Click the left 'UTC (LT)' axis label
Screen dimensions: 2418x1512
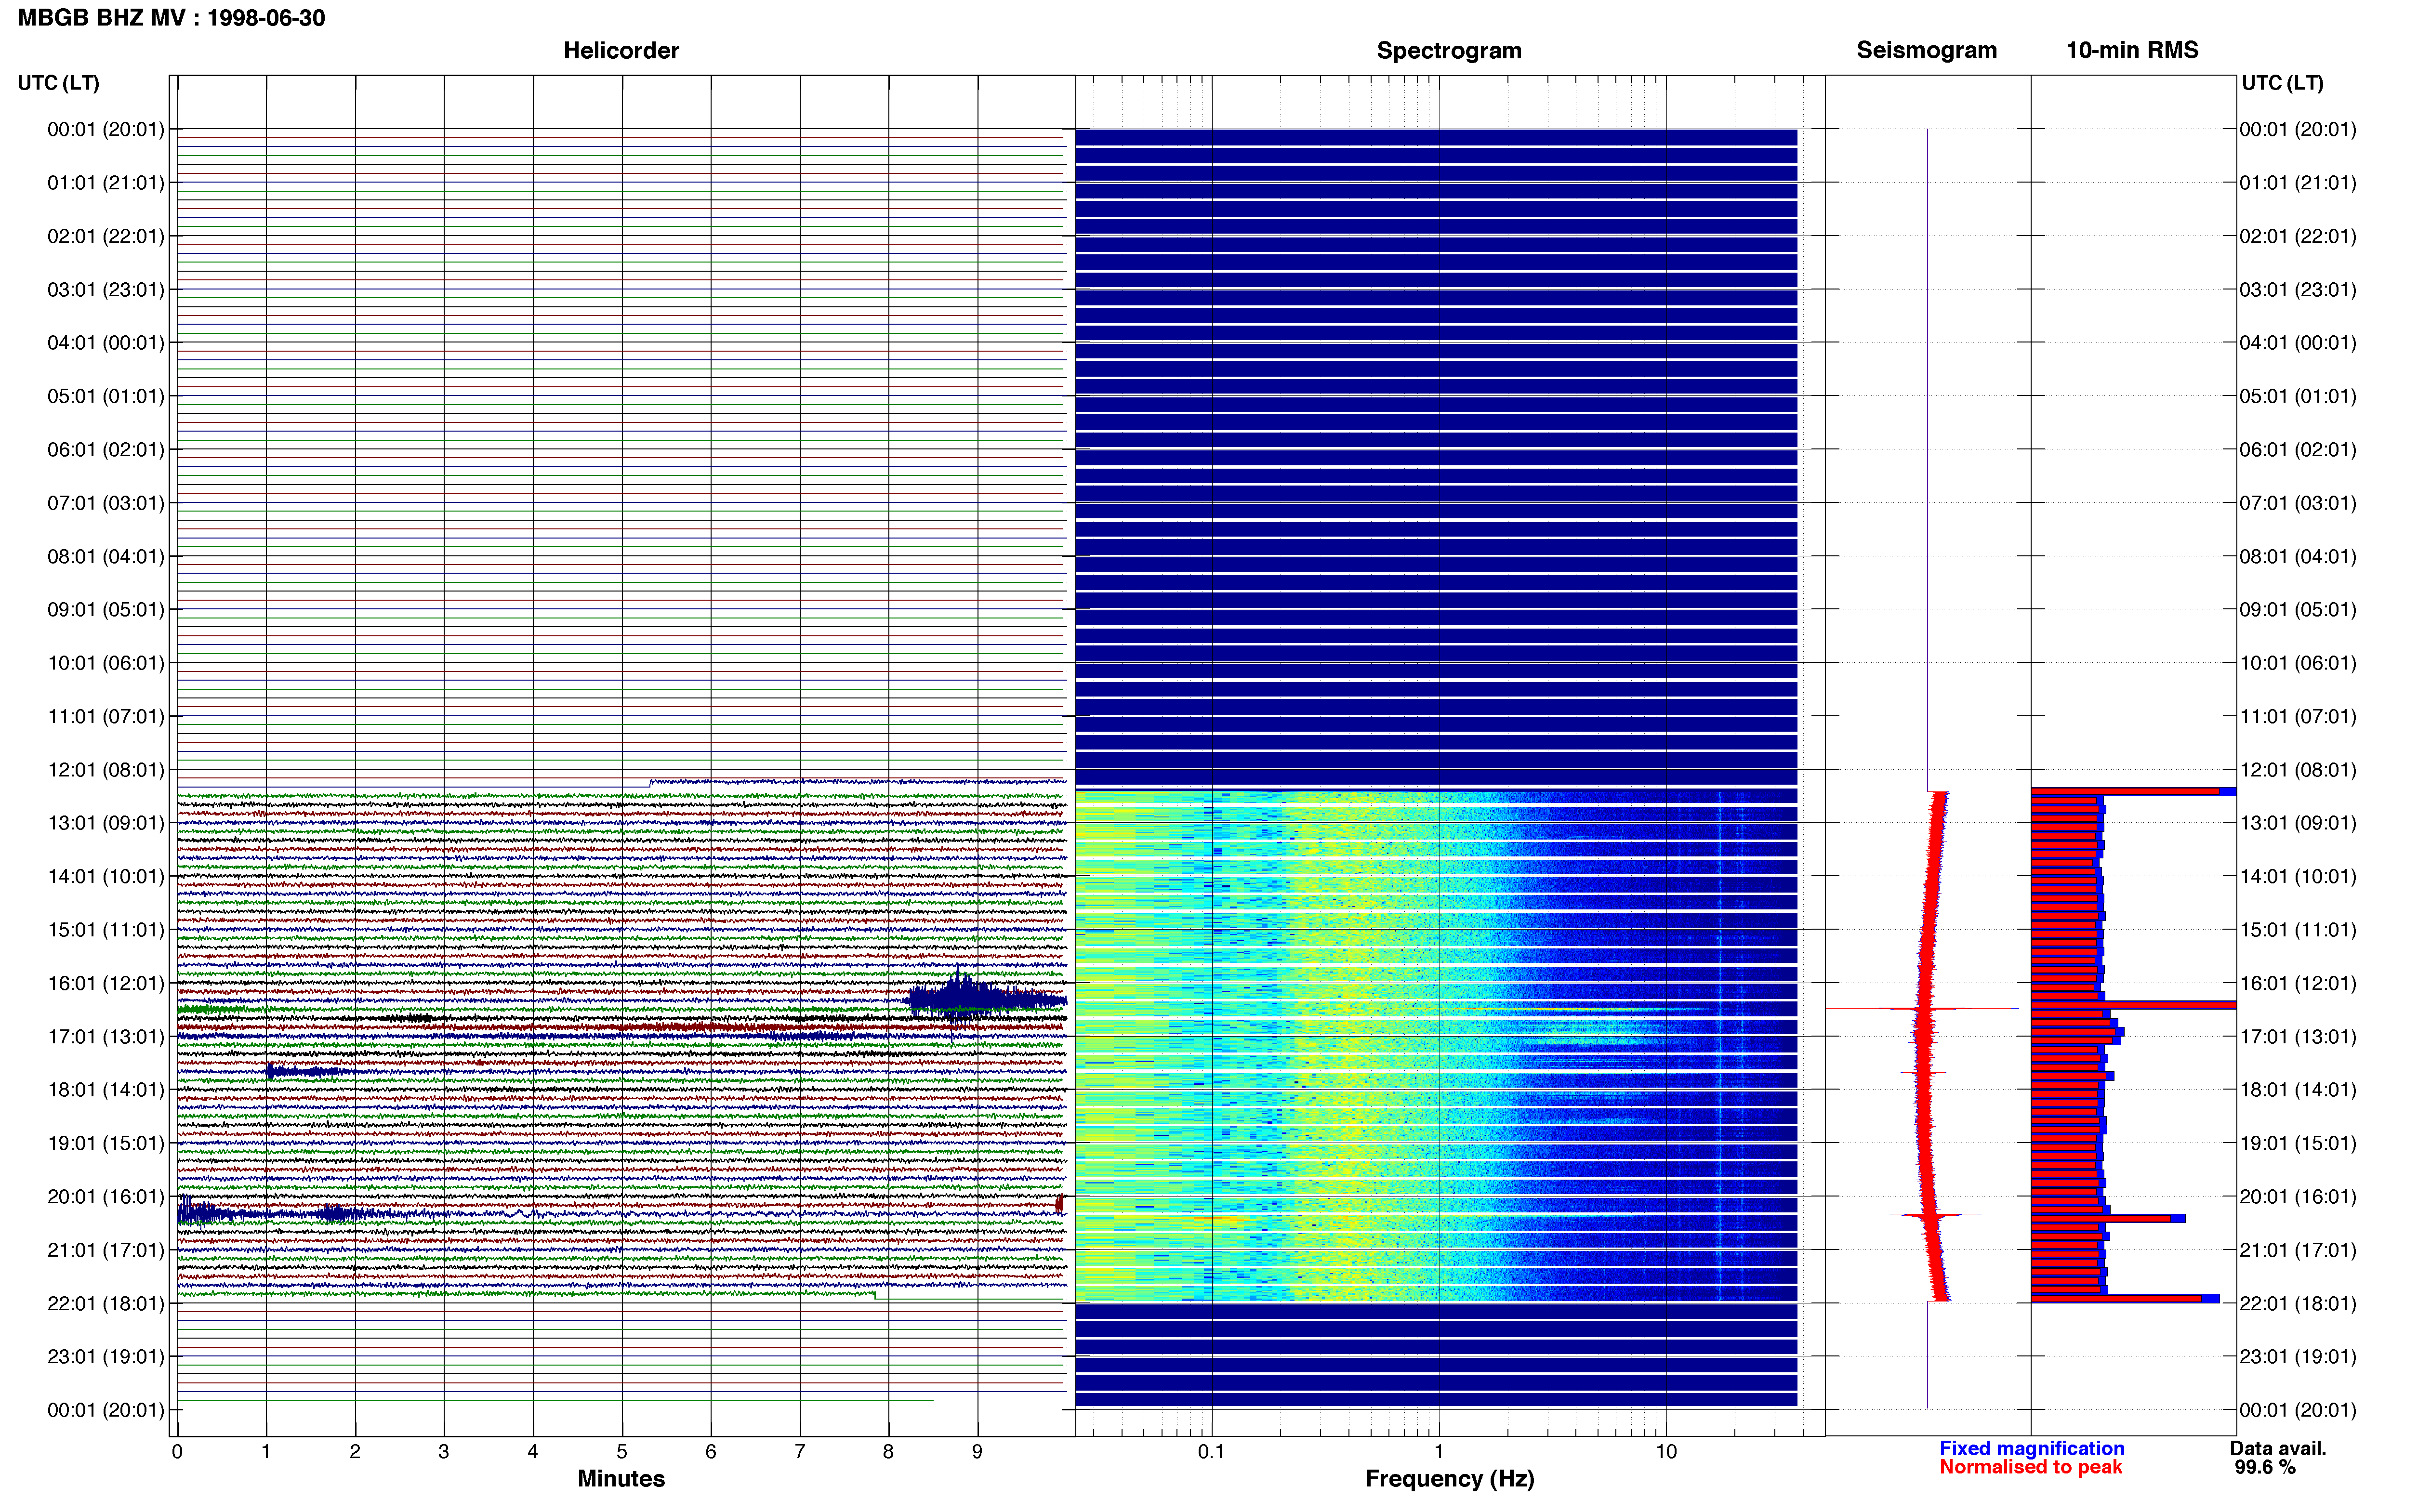58,83
